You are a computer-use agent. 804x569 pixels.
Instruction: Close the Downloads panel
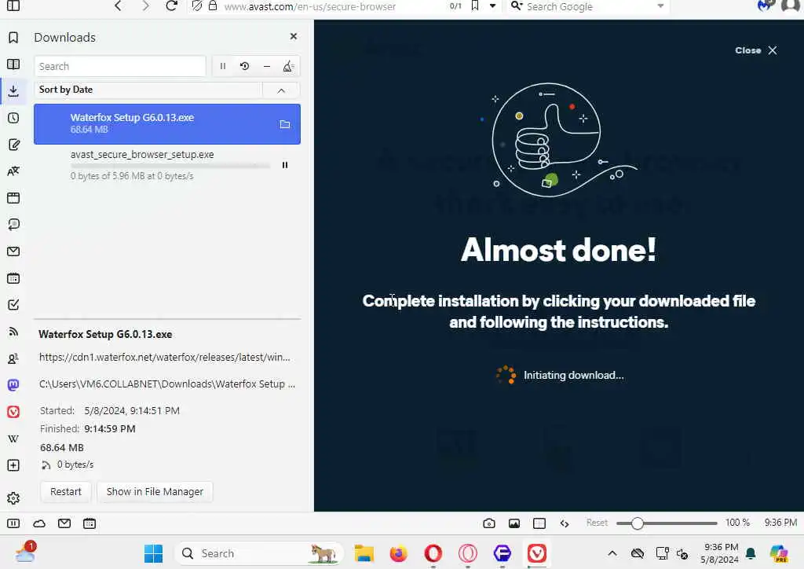pyautogui.click(x=294, y=36)
